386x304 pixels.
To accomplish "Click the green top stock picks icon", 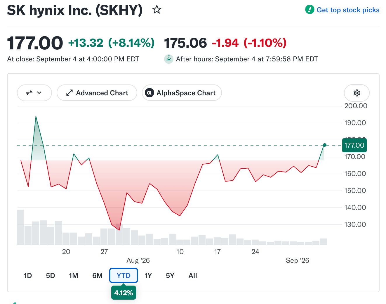I will [x=310, y=10].
